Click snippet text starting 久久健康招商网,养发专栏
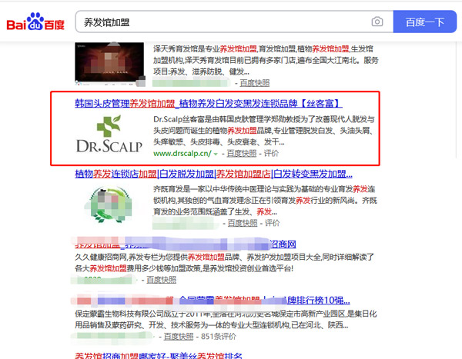Image resolution: width=462 pixels, height=359 pixels. [x=224, y=263]
